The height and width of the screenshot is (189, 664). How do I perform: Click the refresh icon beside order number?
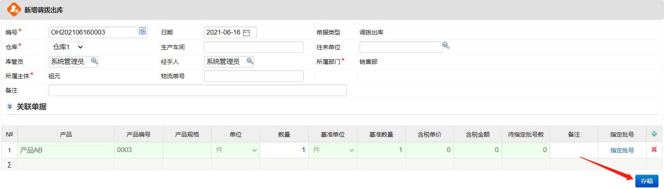[x=142, y=31]
